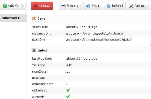
Task: Click the Rename icon
Action: 63,6
